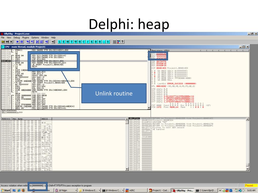This screenshot has width=258, height=193.
Task: Click the stack pane scroll down arrow
Action: click(247, 169)
